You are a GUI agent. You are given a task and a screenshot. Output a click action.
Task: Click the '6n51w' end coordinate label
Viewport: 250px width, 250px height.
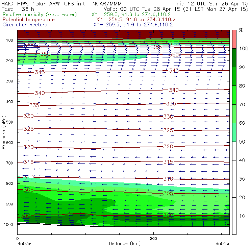[222, 244]
